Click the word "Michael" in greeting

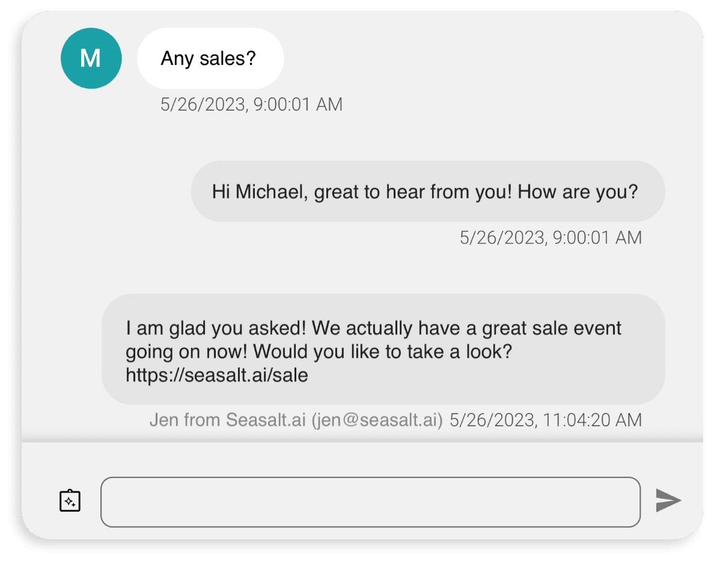[269, 191]
